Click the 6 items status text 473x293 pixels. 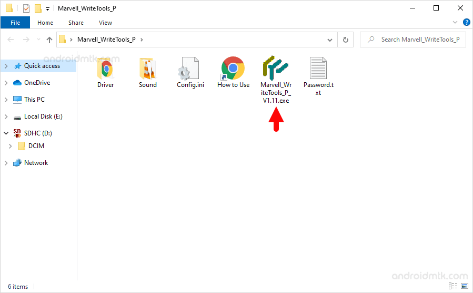tap(18, 287)
